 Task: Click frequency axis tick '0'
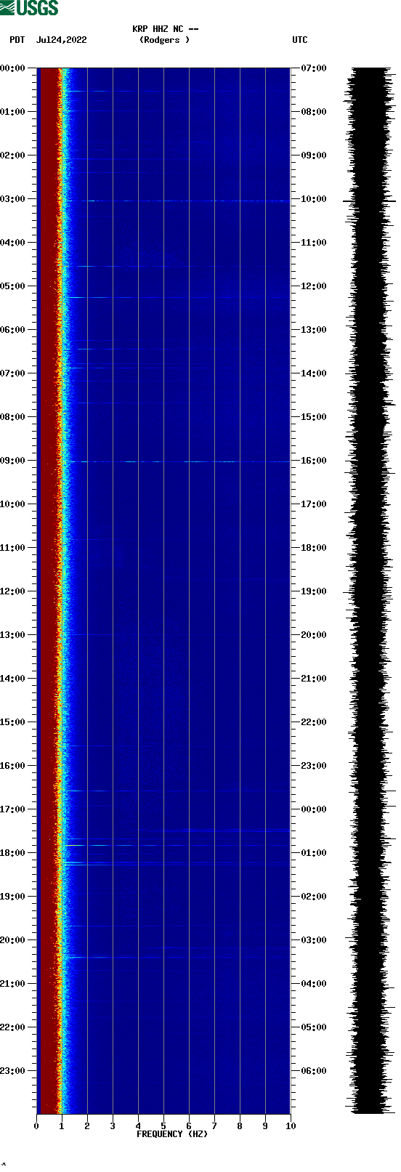36,1126
